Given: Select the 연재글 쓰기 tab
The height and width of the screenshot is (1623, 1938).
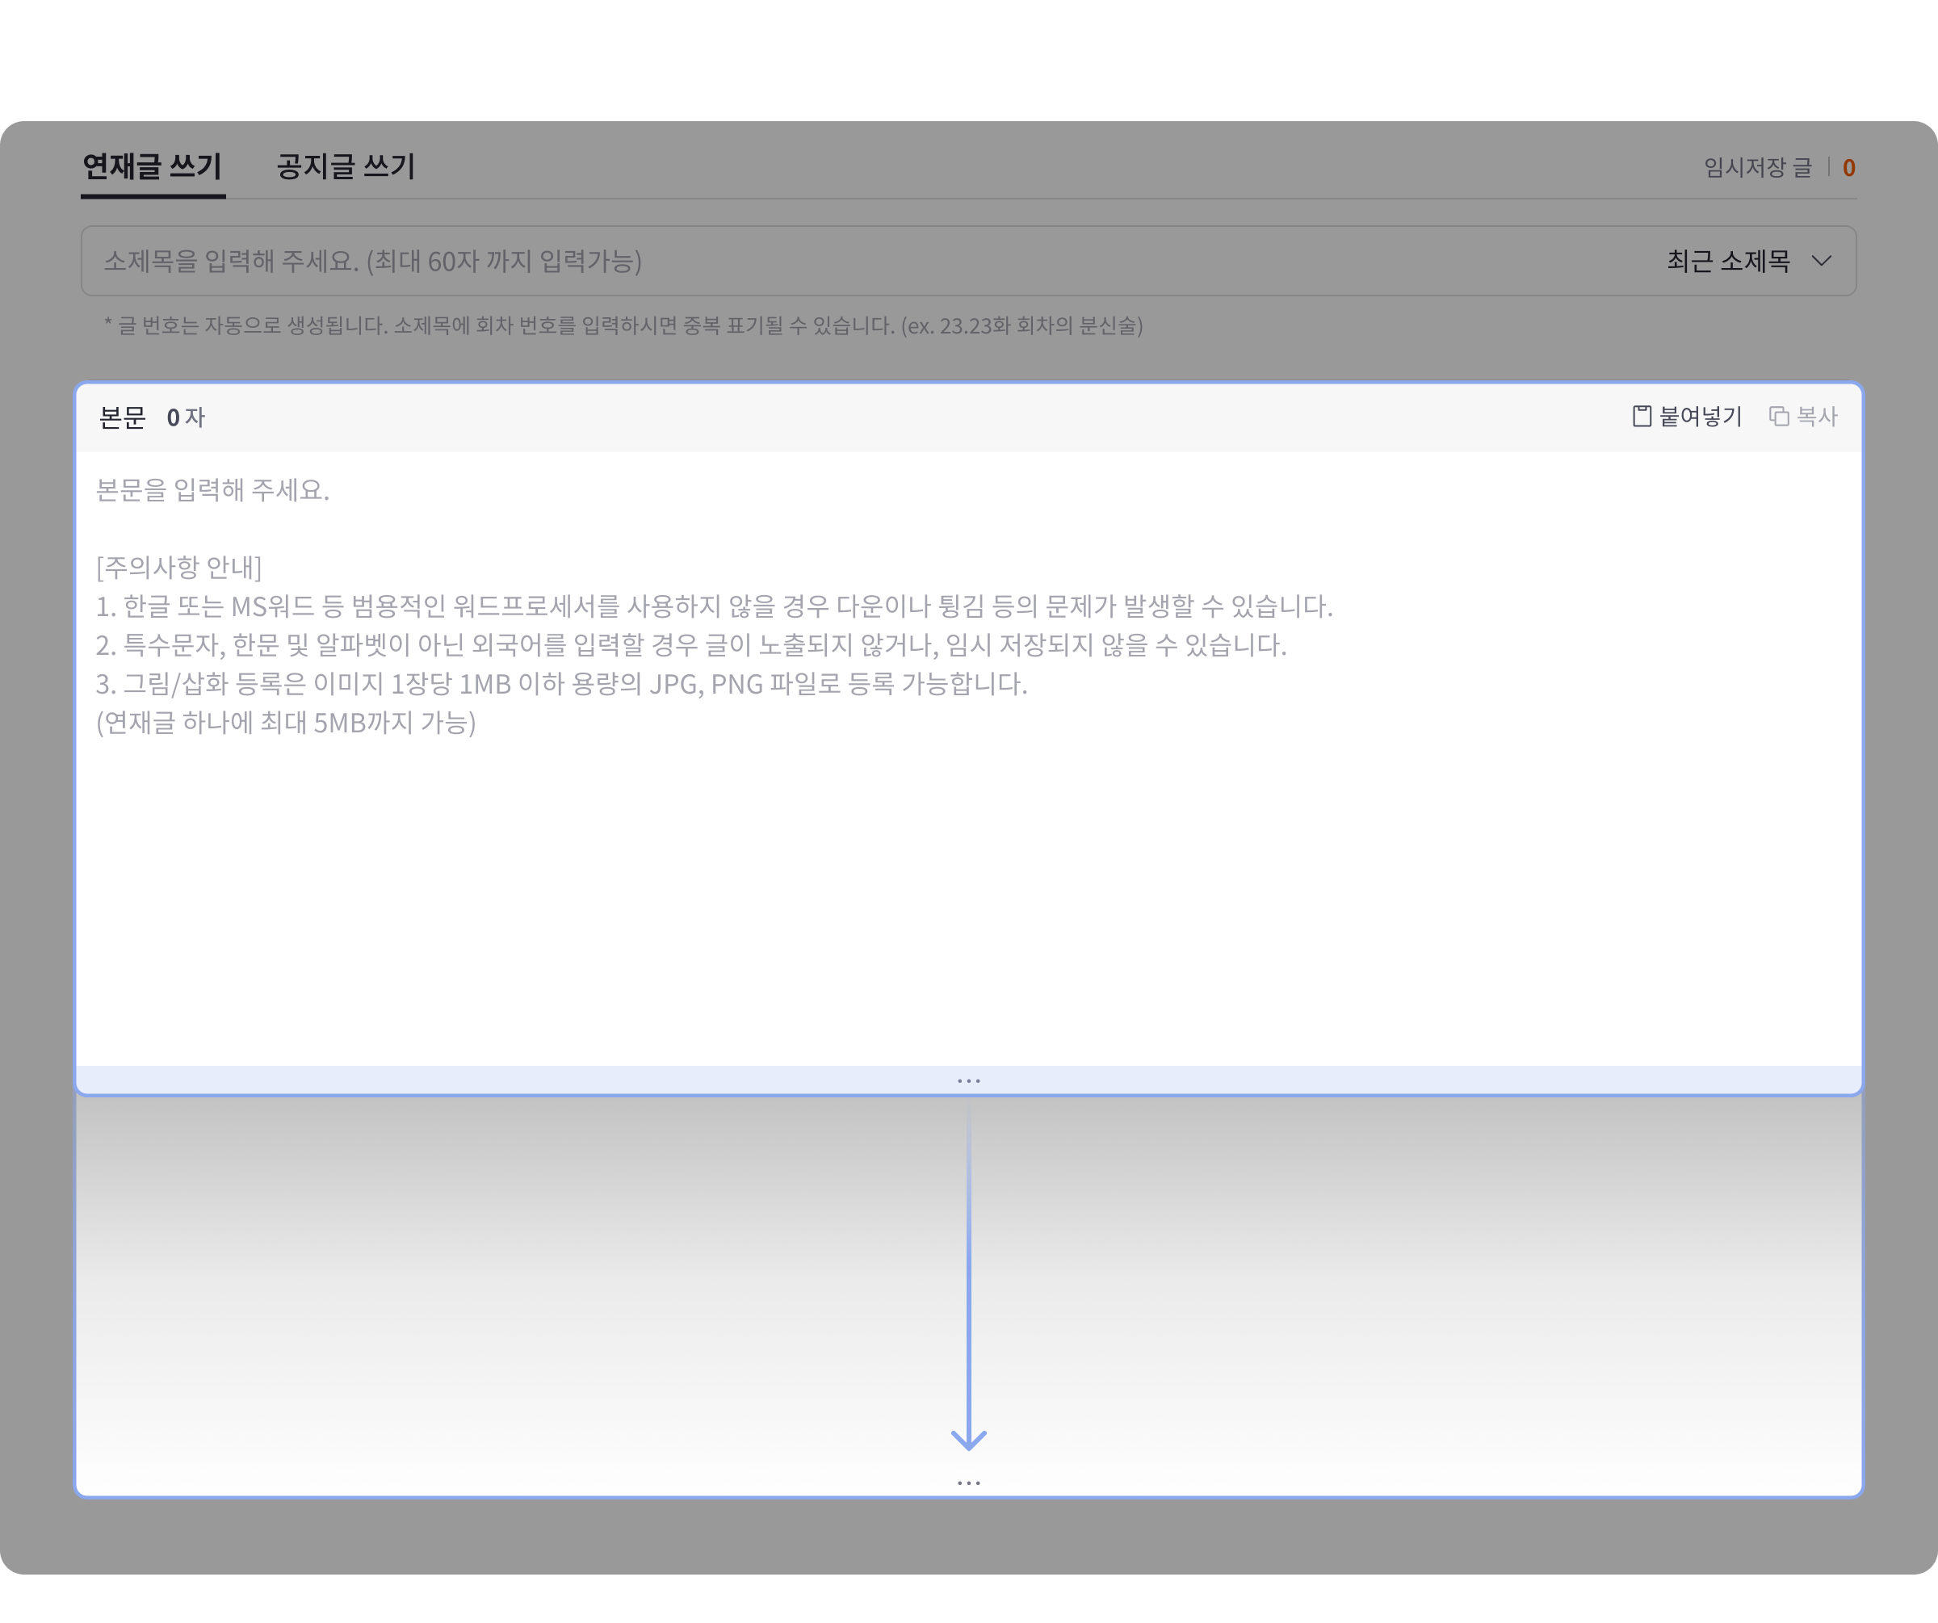Looking at the screenshot, I should tap(153, 167).
